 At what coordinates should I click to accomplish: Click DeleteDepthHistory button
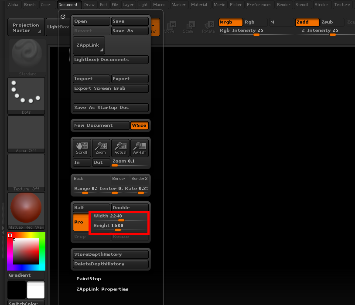click(x=111, y=264)
